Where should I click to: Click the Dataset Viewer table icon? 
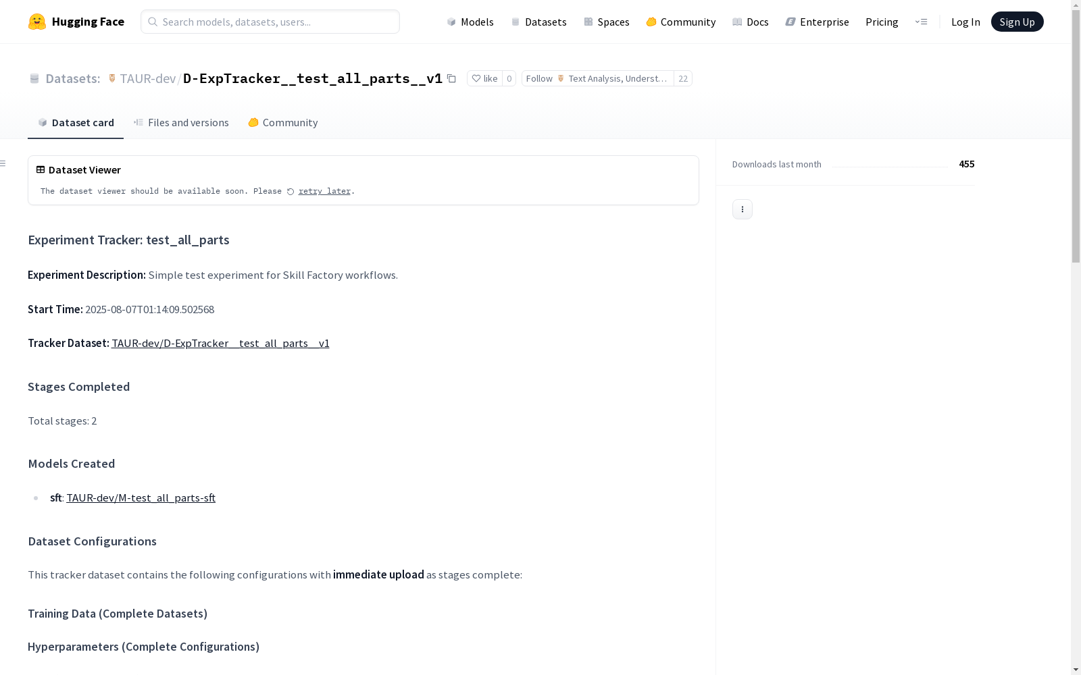[41, 169]
